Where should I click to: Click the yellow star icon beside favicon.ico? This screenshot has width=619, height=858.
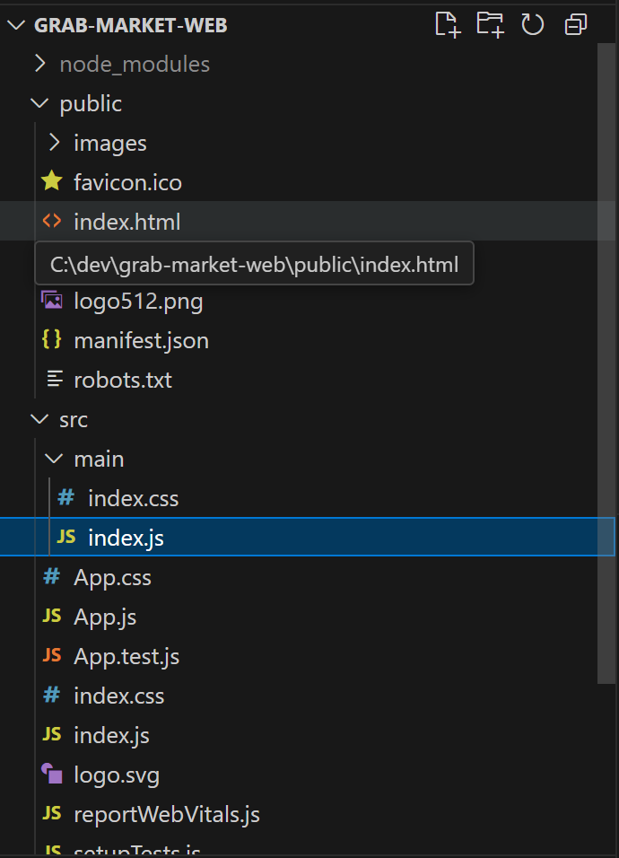point(52,181)
